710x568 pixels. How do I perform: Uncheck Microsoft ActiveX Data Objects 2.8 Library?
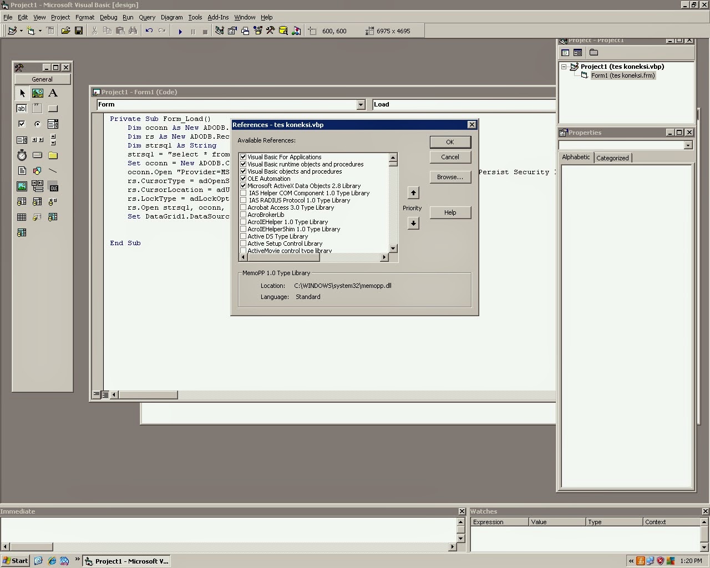click(243, 186)
